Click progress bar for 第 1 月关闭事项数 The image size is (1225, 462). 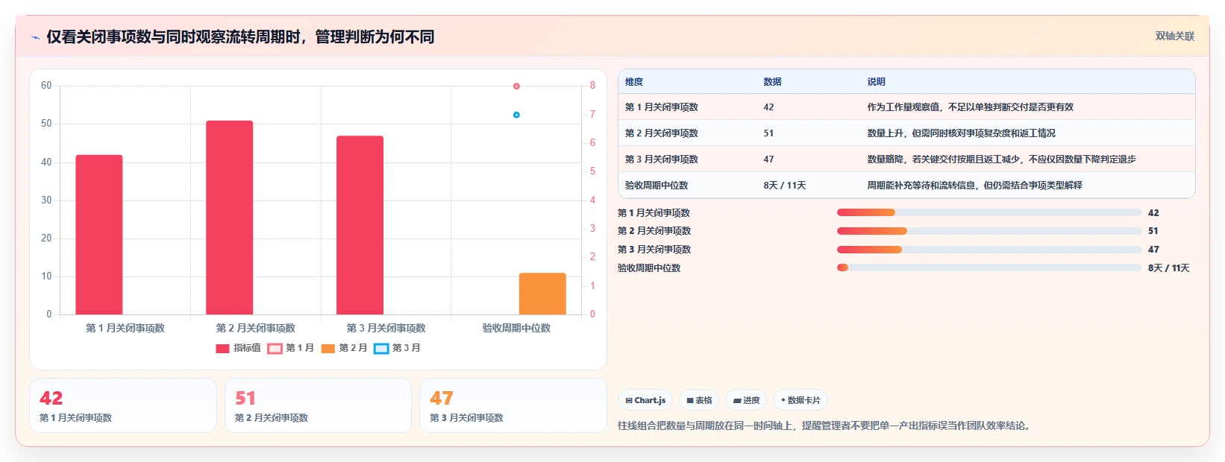click(989, 212)
